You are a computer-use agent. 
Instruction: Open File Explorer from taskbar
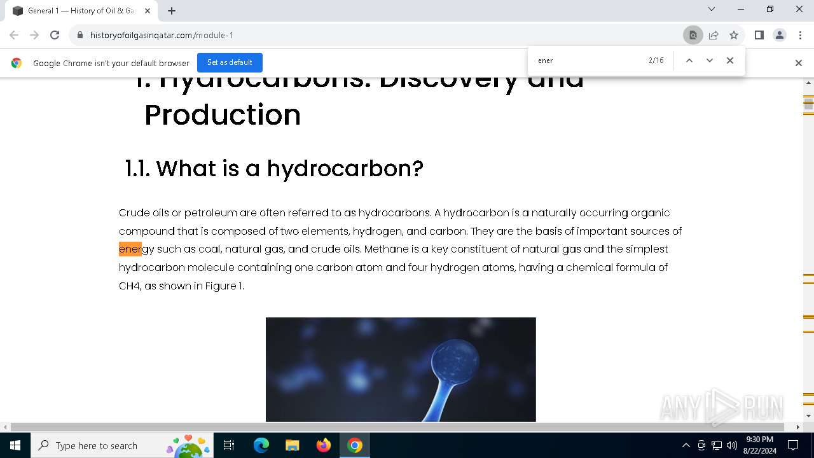pos(292,445)
